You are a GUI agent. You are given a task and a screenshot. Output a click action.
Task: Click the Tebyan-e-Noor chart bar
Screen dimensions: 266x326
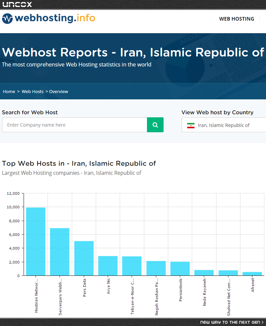pos(132,266)
